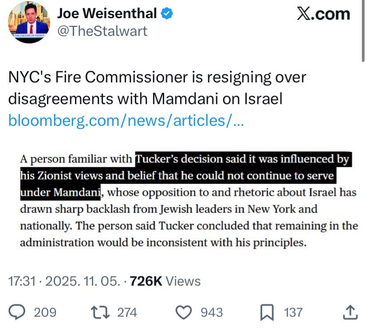Click the 209 replies count
The image size is (367, 336).
(45, 313)
